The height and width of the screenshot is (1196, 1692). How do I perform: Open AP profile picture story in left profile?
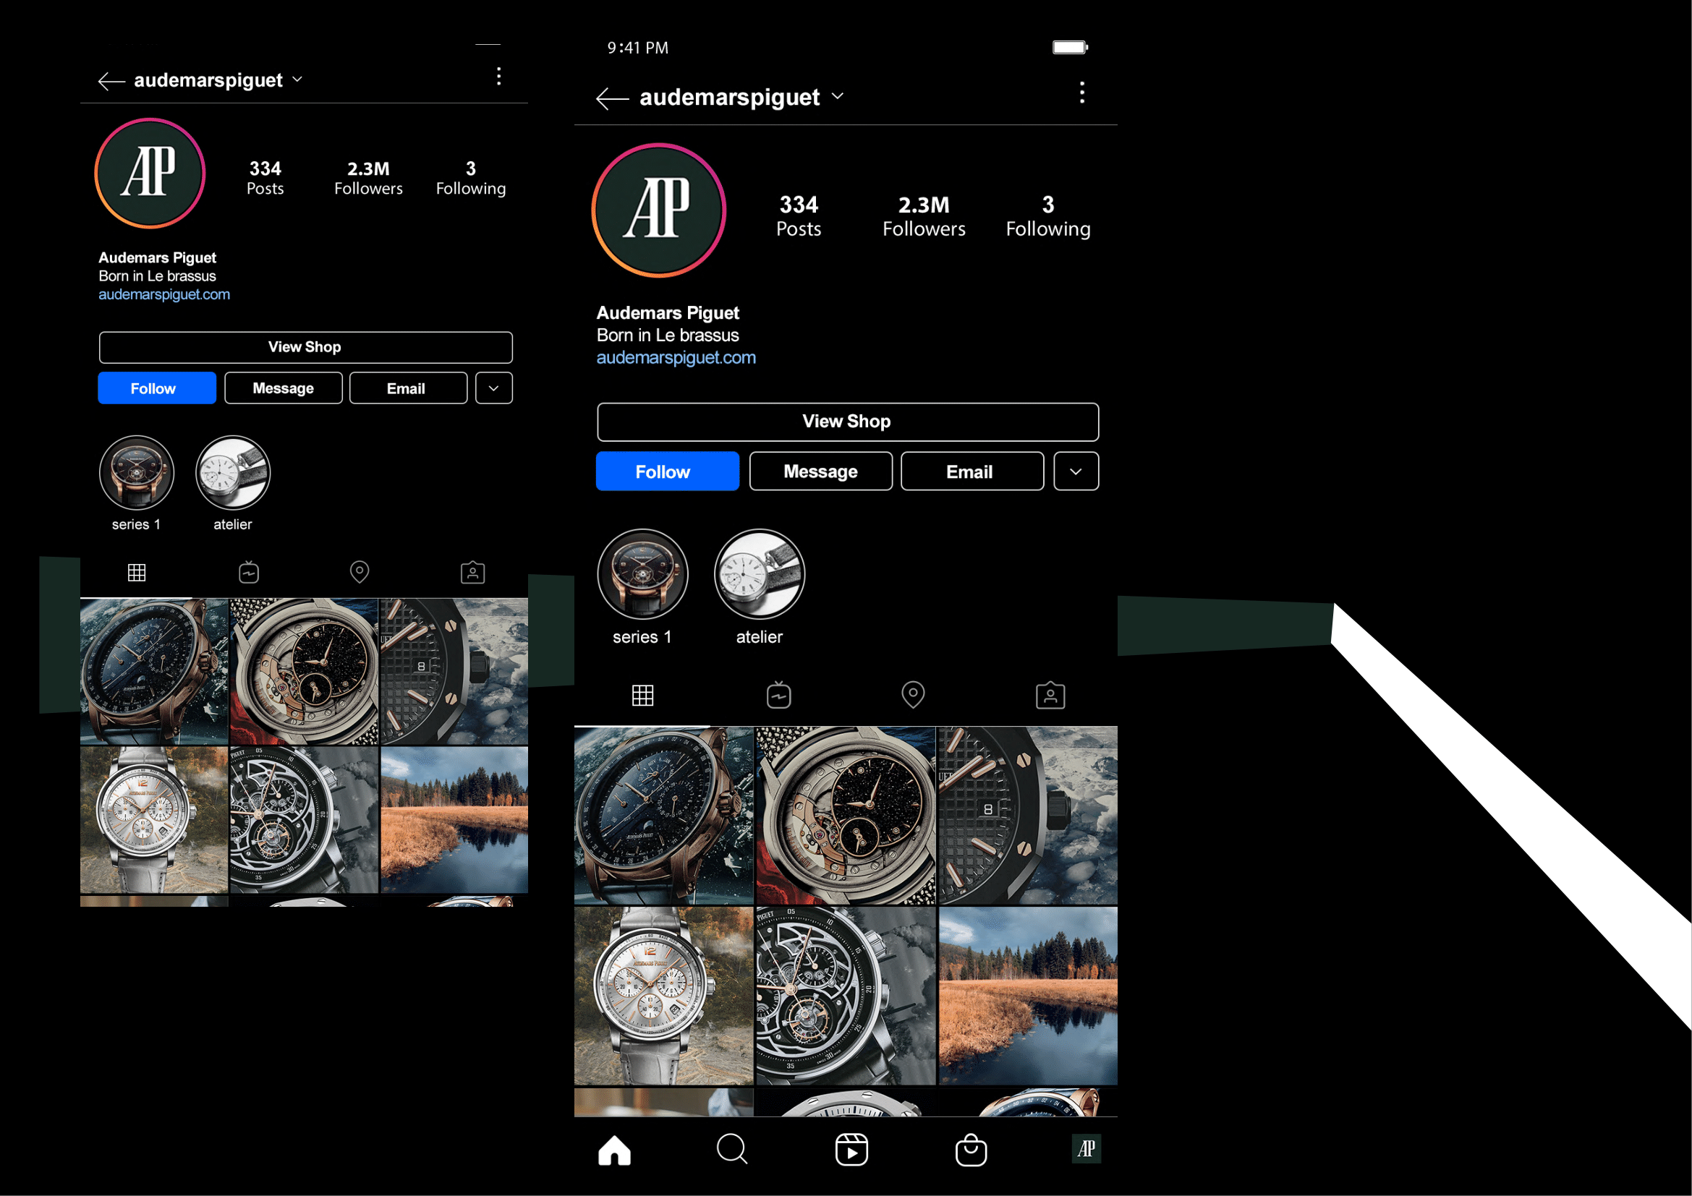pyautogui.click(x=150, y=173)
